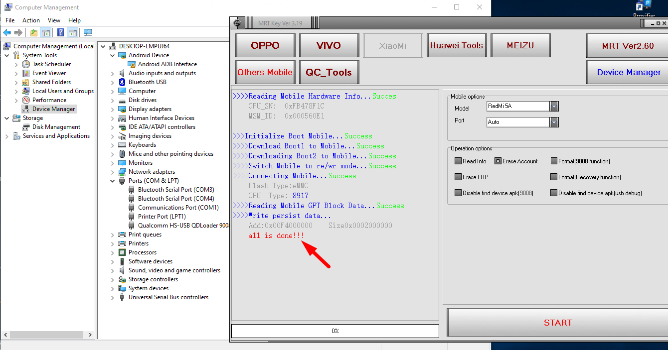Collapse the Ports (COM & LPT) node
The width and height of the screenshot is (668, 350).
tap(113, 181)
